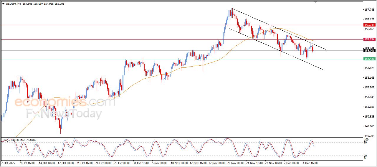377x167 pixels.
Task: Click the 20 Nov 00:00 time label
Action: (236, 163)
